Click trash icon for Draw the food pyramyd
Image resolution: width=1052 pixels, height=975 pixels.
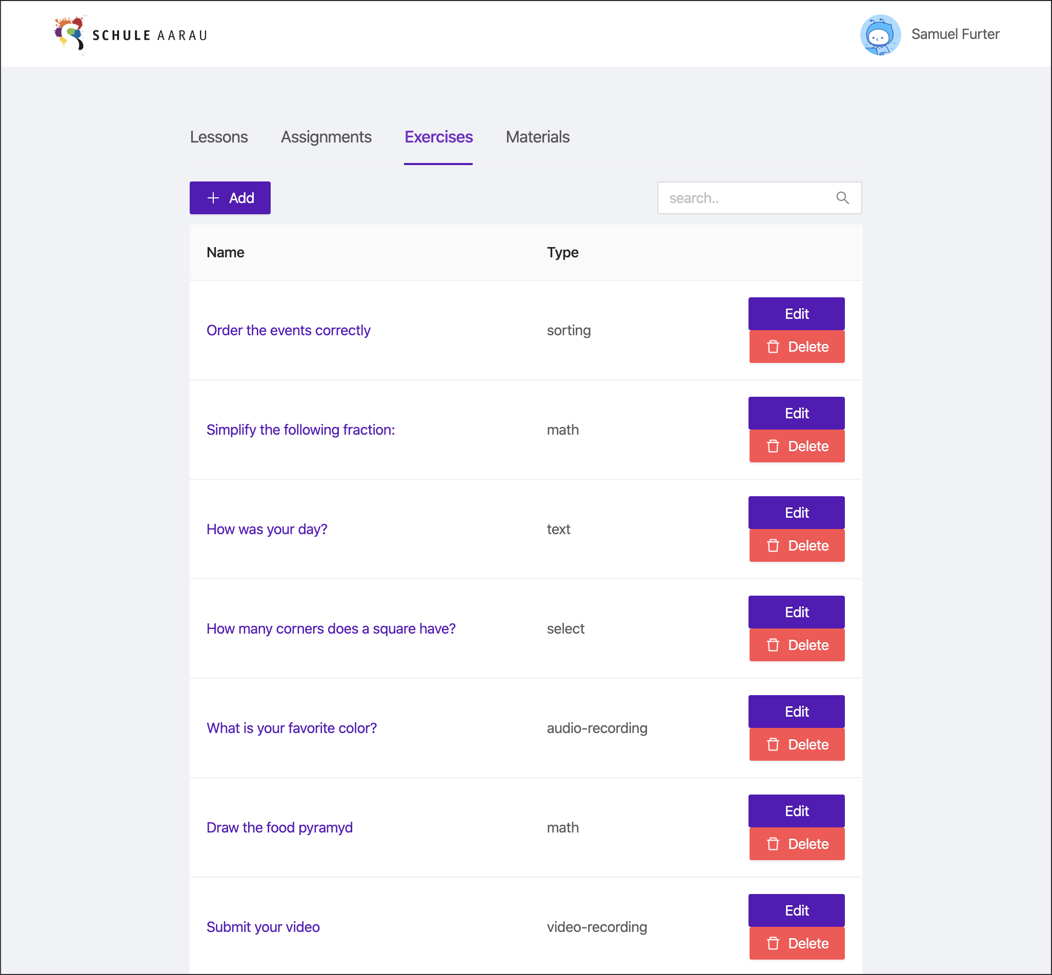click(773, 844)
